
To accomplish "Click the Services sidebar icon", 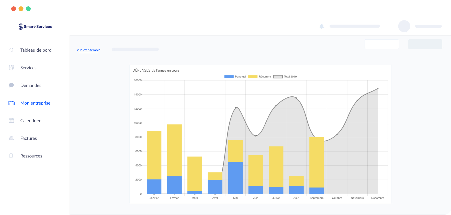I will click(x=11, y=67).
